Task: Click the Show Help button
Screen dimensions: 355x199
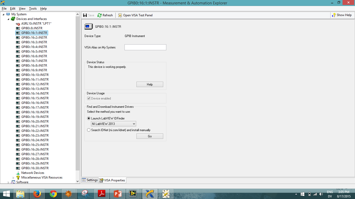Action: [x=342, y=15]
